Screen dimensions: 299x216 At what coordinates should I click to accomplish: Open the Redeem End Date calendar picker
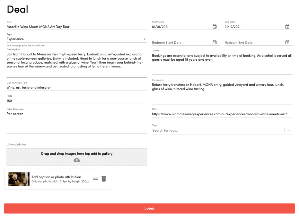click(287, 42)
